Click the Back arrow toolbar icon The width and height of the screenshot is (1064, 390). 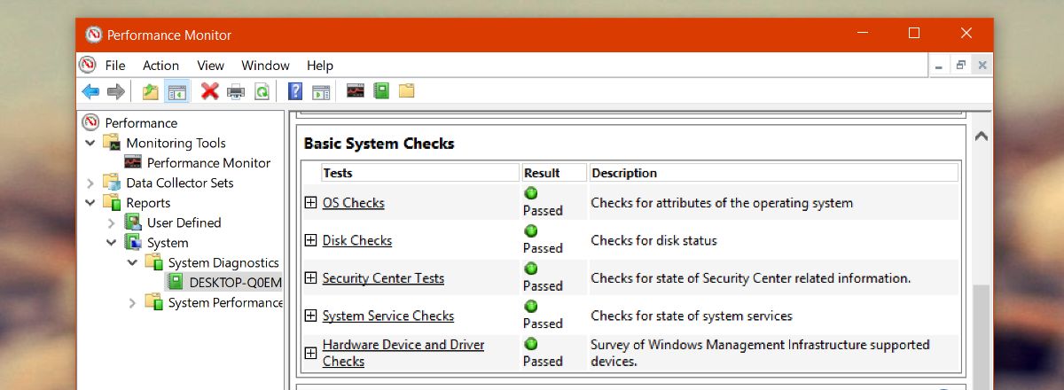point(90,91)
